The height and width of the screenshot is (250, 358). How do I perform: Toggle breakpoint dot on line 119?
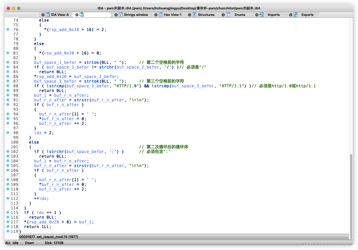(x=8, y=231)
